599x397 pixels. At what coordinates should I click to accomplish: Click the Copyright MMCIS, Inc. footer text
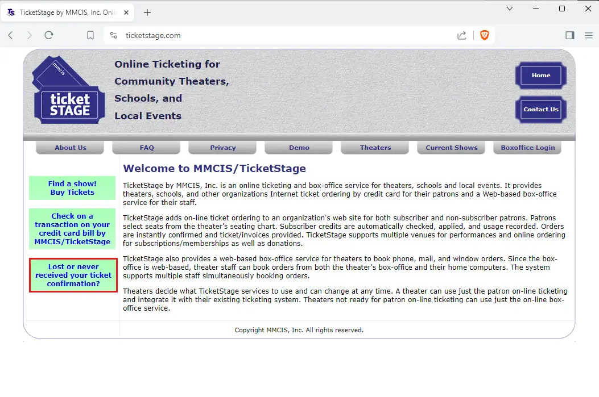point(299,330)
